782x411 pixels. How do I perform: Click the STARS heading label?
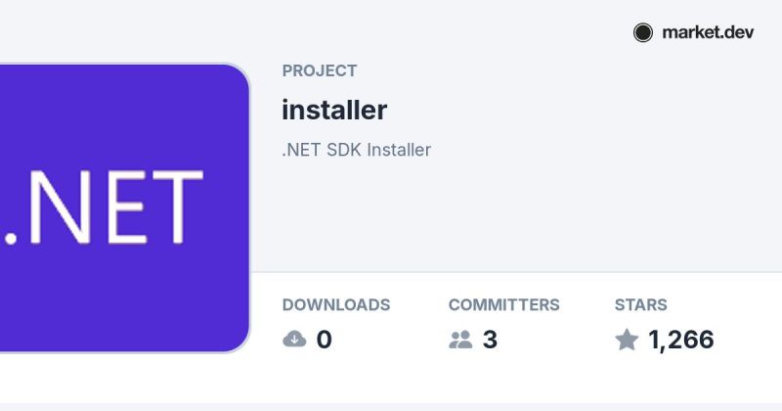point(641,304)
